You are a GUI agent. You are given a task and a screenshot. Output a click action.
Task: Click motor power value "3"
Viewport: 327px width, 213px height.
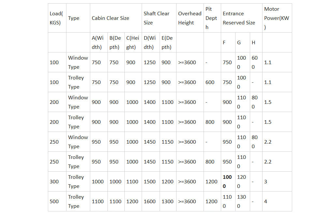coord(266,182)
